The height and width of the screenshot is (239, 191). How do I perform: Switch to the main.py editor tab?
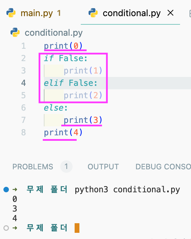coord(37,13)
